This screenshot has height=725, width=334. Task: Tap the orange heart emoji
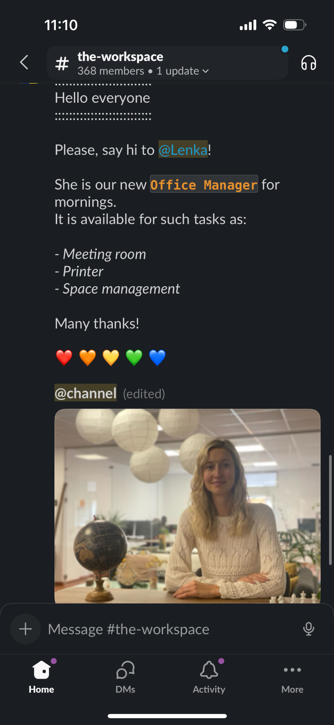[88, 358]
